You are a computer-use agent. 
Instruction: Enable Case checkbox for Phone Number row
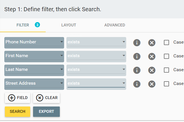pos(166,42)
